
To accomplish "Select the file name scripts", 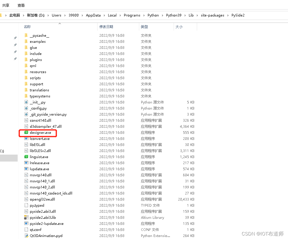I will pyautogui.click(x=35, y=78).
